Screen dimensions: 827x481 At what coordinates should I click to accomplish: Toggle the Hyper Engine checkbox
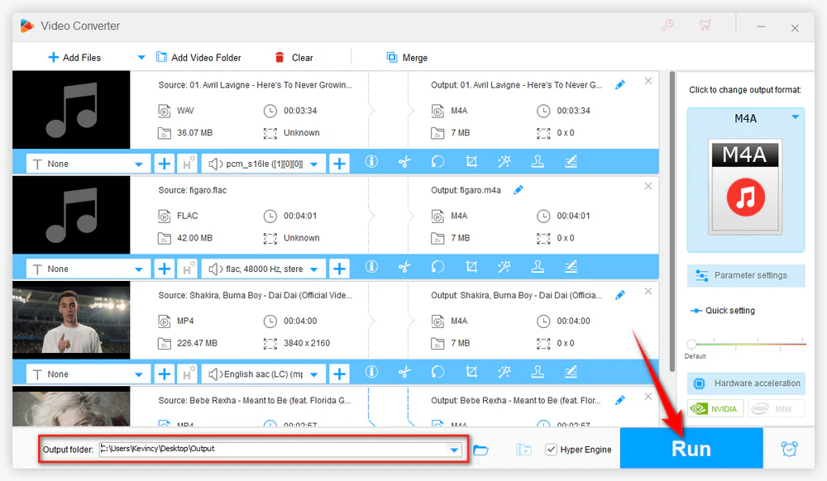pyautogui.click(x=551, y=450)
